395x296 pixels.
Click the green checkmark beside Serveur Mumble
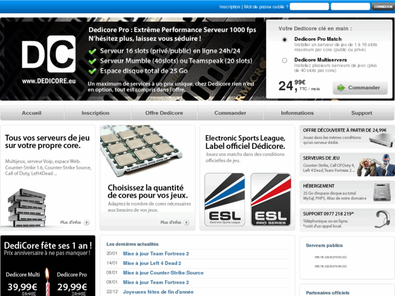click(x=92, y=61)
